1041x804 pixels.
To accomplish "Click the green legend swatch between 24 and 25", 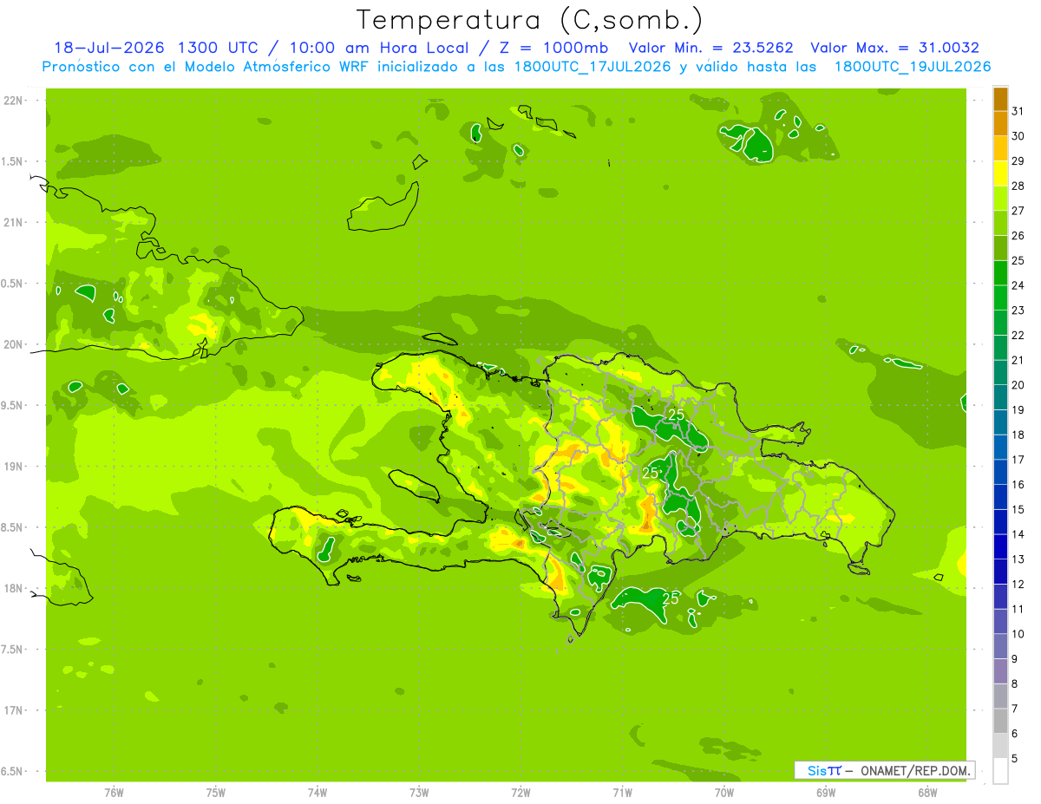I will pos(1000,273).
